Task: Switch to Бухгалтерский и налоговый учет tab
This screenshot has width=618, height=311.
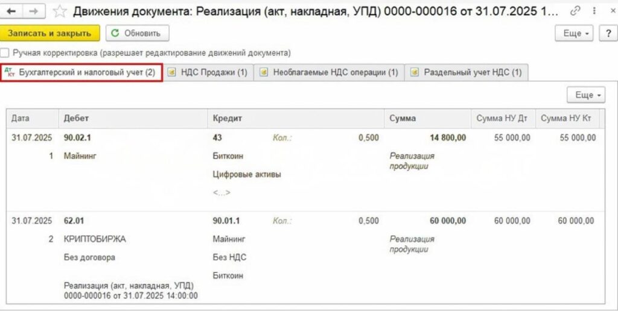Action: coord(81,72)
